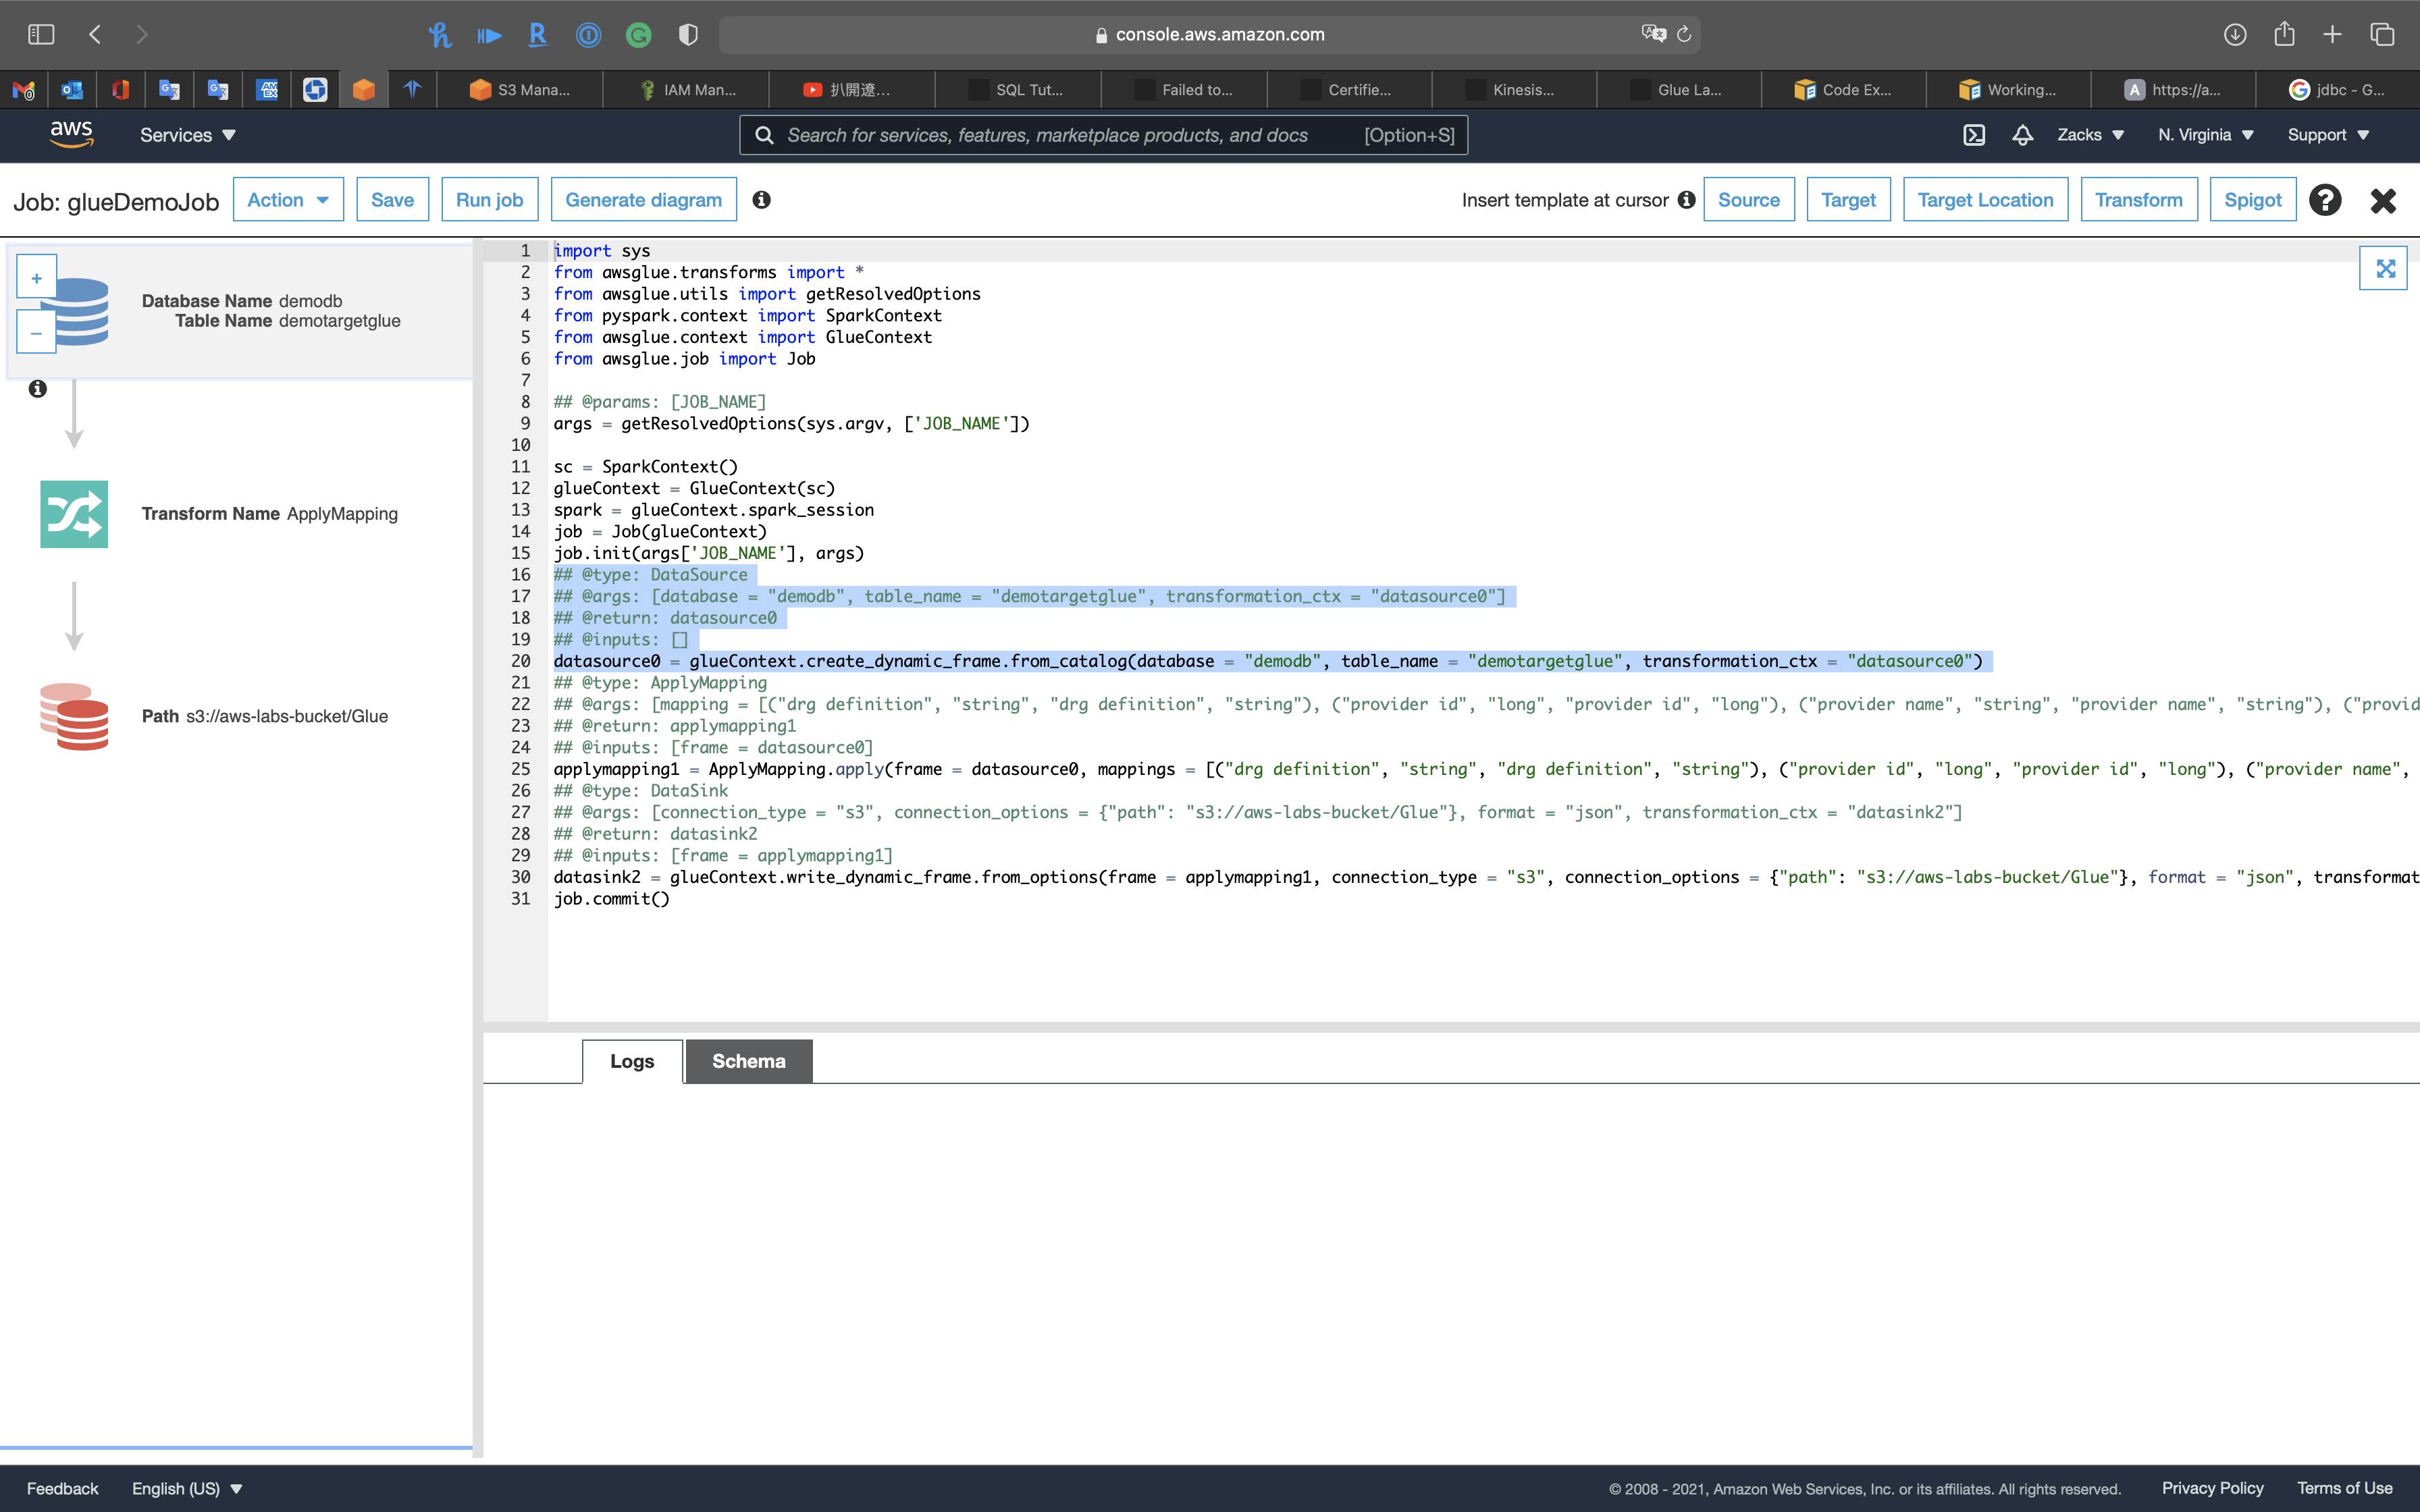Click the diagram zoom-out minus button

[37, 333]
